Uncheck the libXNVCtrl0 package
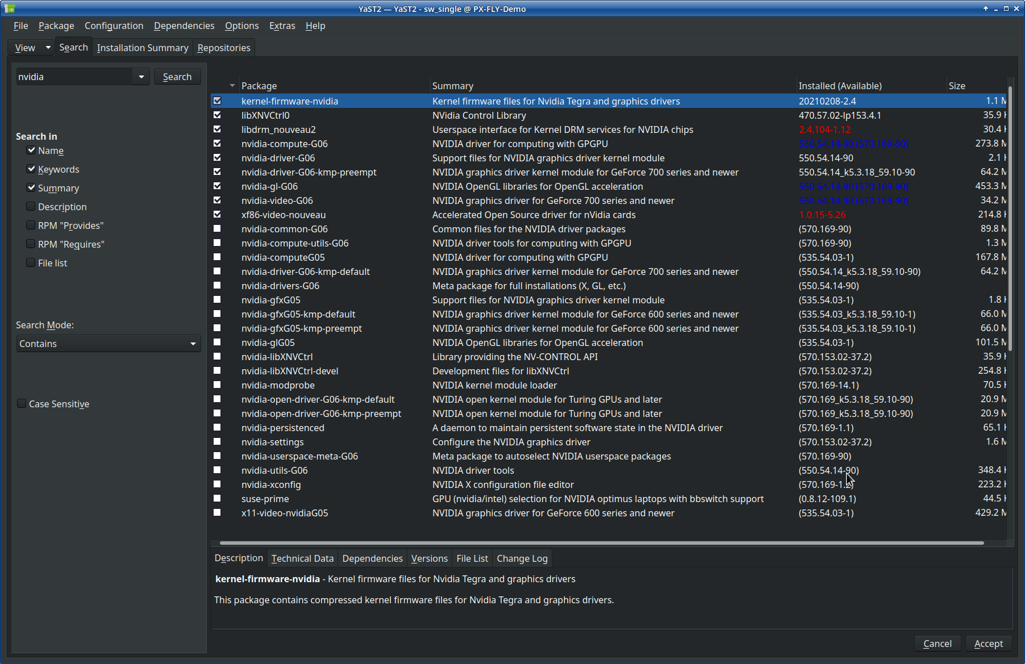The height and width of the screenshot is (664, 1025). pyautogui.click(x=217, y=115)
